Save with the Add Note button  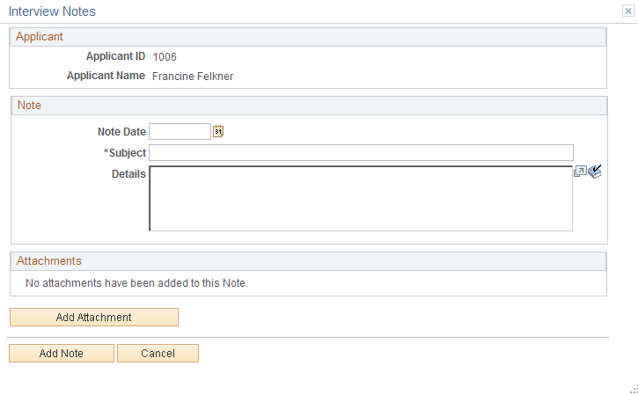(62, 353)
